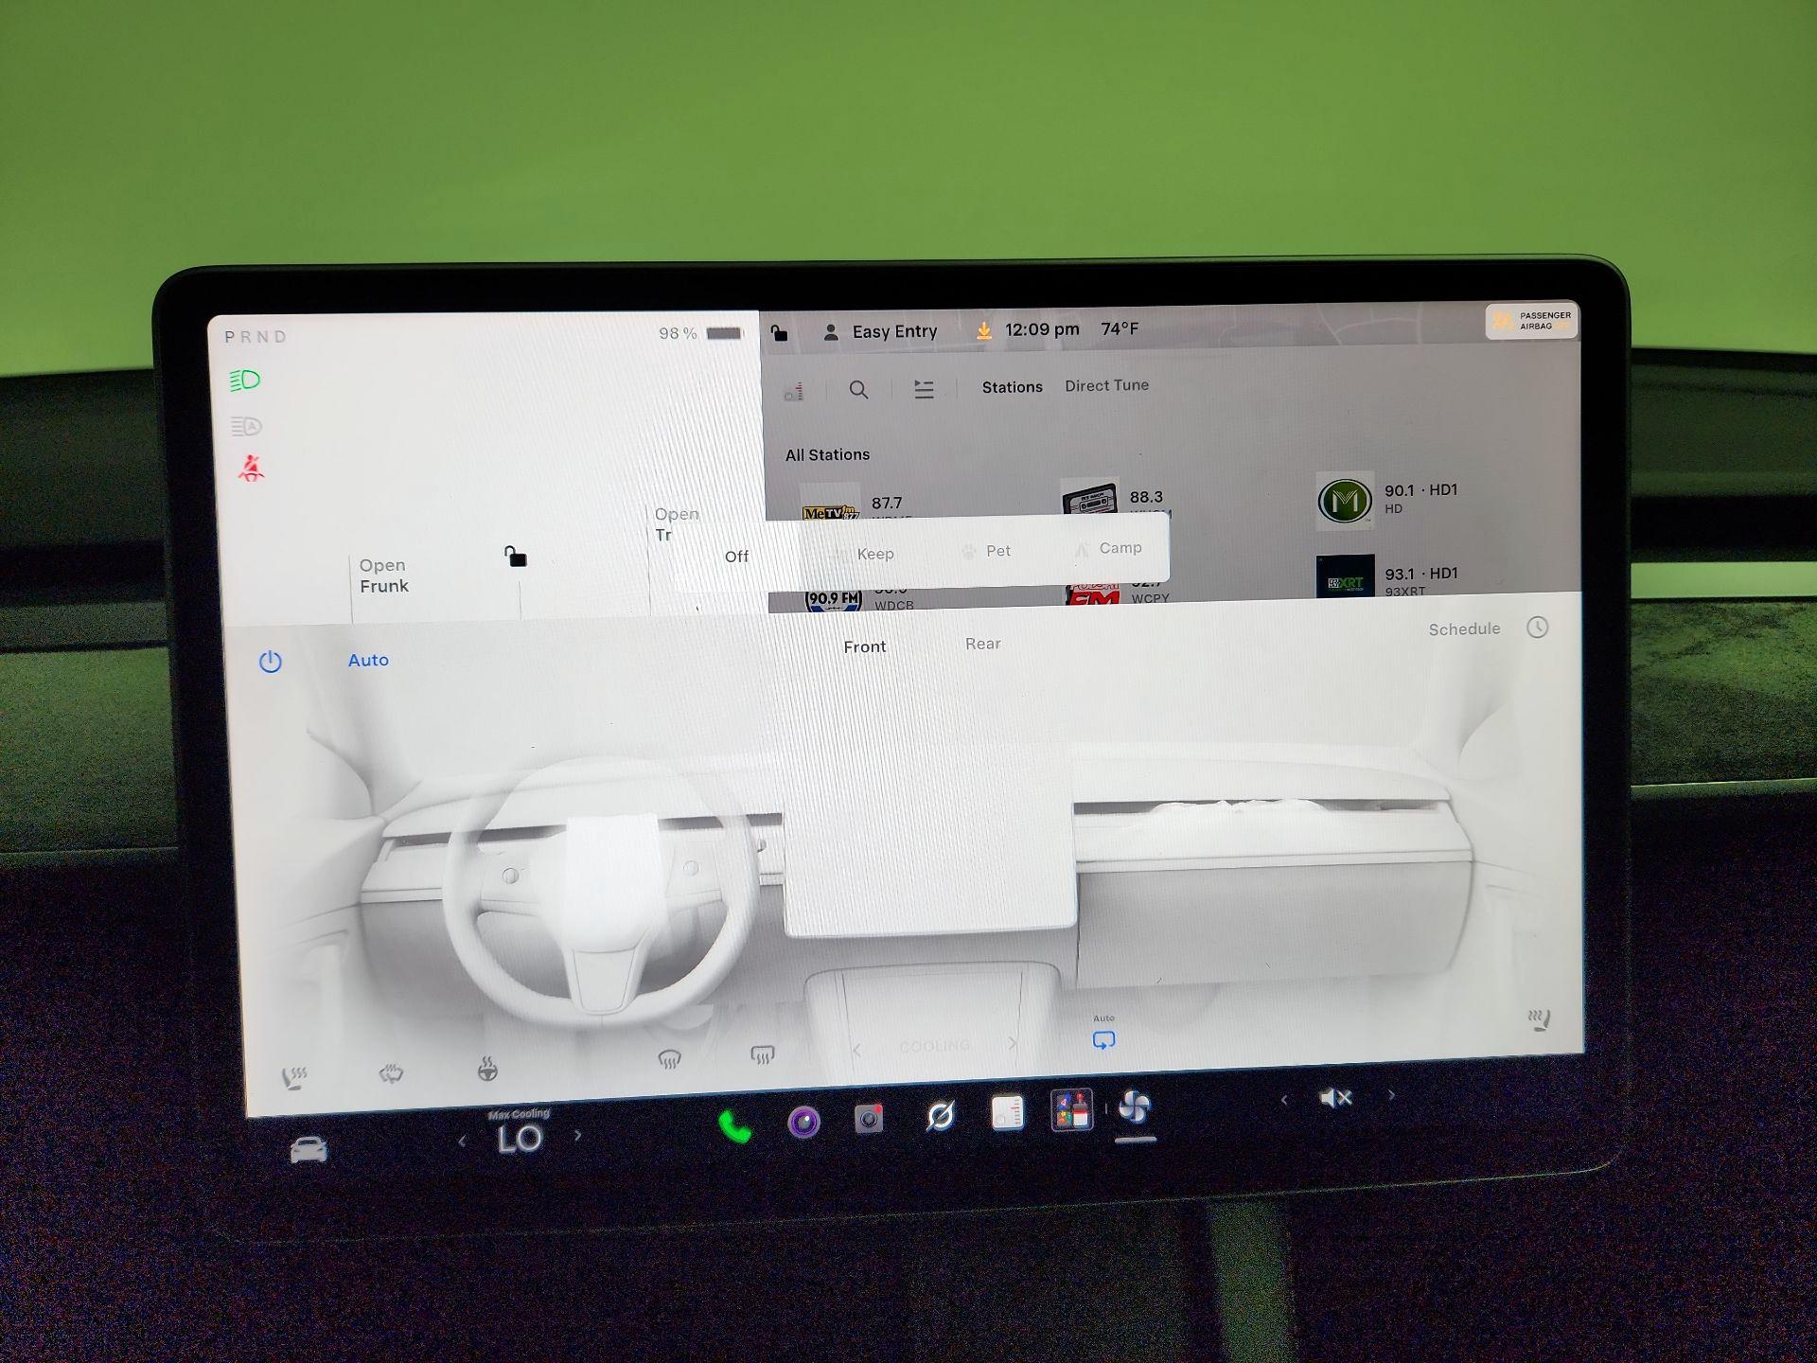Open the phone app
The image size is (1817, 1363).
coord(734,1125)
